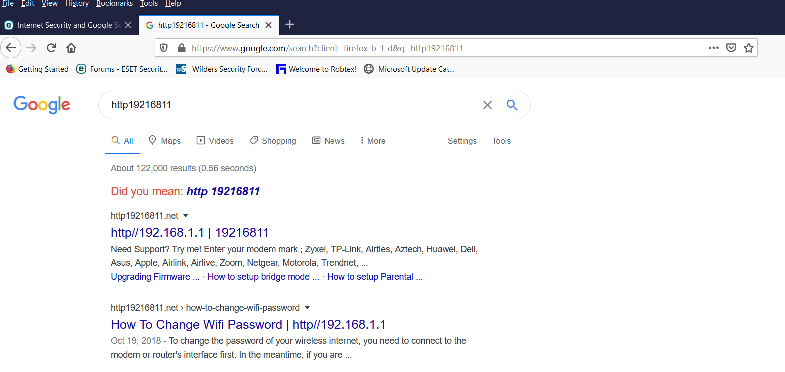Open the History menu
This screenshot has width=785, height=372.
tap(77, 4)
